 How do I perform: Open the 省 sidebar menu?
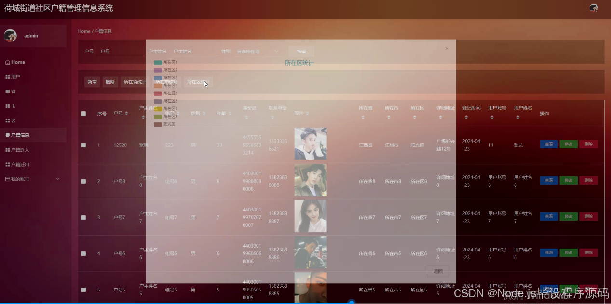point(33,91)
